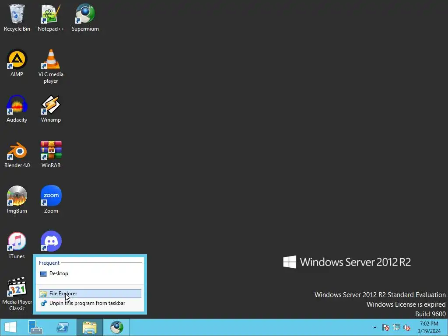This screenshot has height=336, width=448.
Task: Choose Desktop from the Frequent jump list
Action: click(x=90, y=273)
